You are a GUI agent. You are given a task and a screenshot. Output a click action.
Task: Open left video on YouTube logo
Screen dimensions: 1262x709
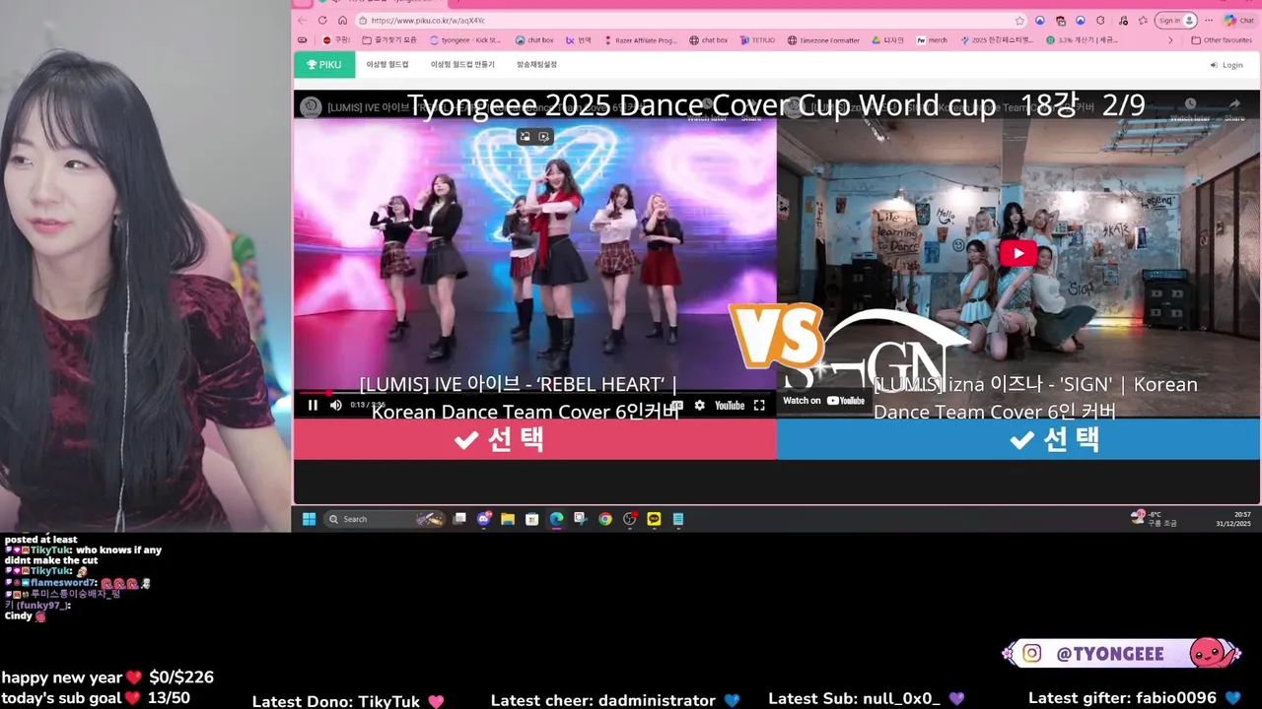[x=730, y=405]
